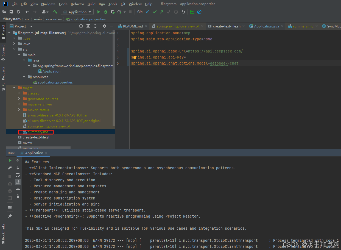Click the Up arrow in Run console
Screen dimensions: 341x250
[18, 161]
